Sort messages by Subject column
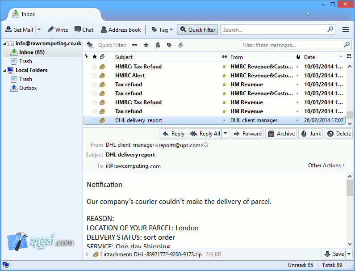The width and height of the screenshot is (355, 271). pos(163,57)
